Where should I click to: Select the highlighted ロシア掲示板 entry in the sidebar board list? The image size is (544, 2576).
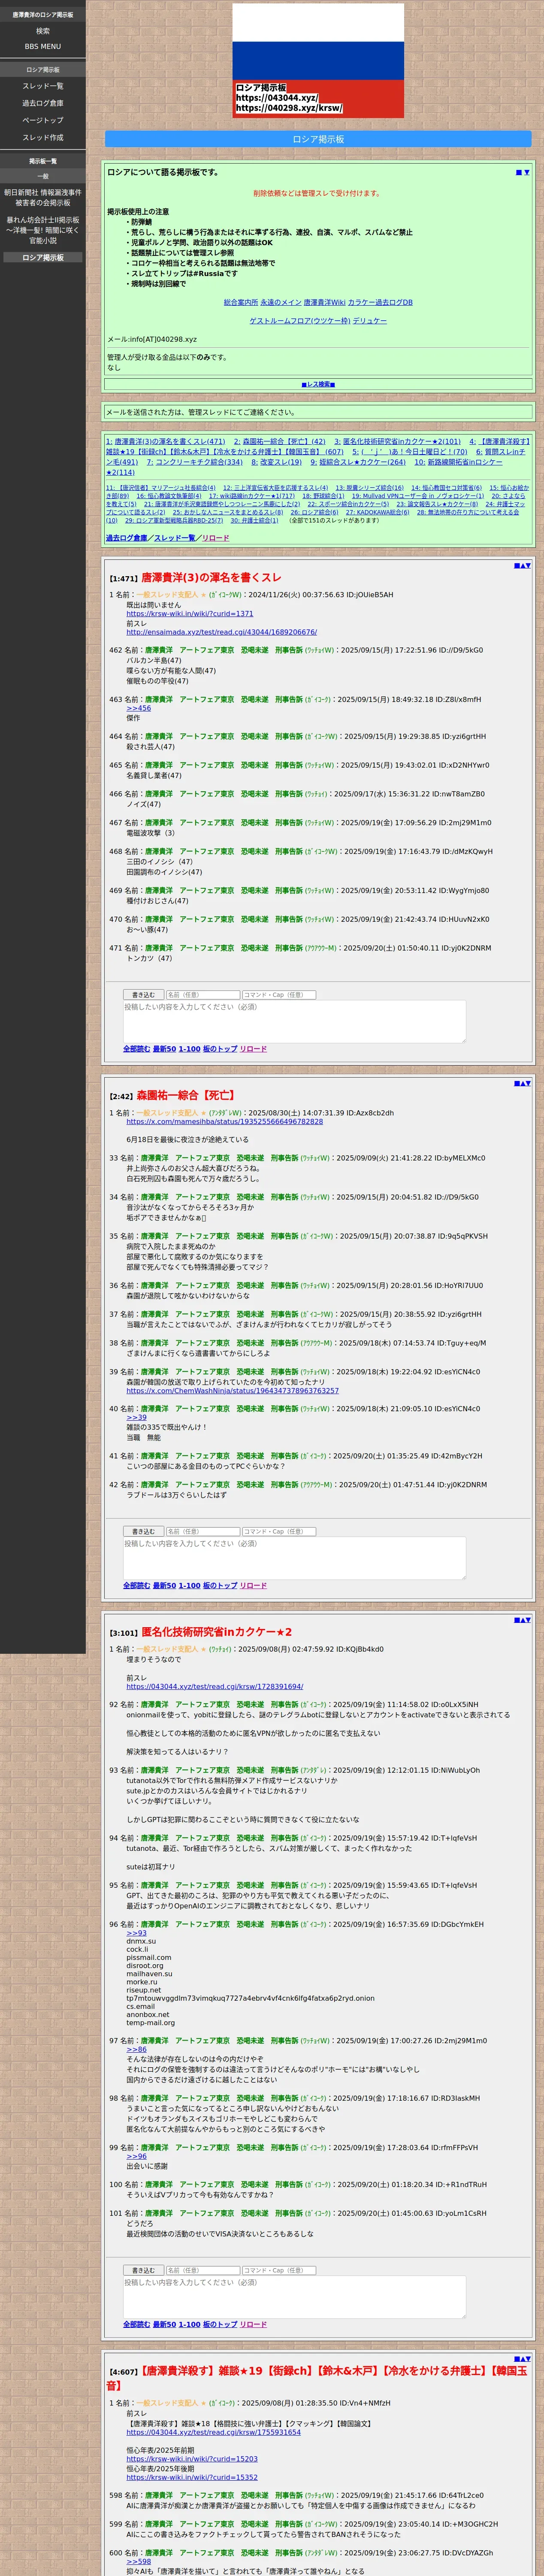[43, 257]
